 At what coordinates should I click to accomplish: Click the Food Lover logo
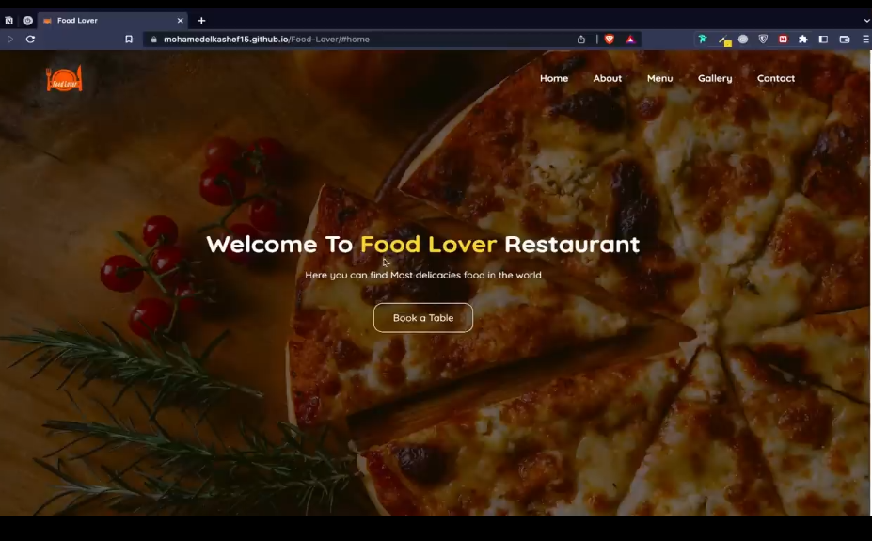(65, 78)
